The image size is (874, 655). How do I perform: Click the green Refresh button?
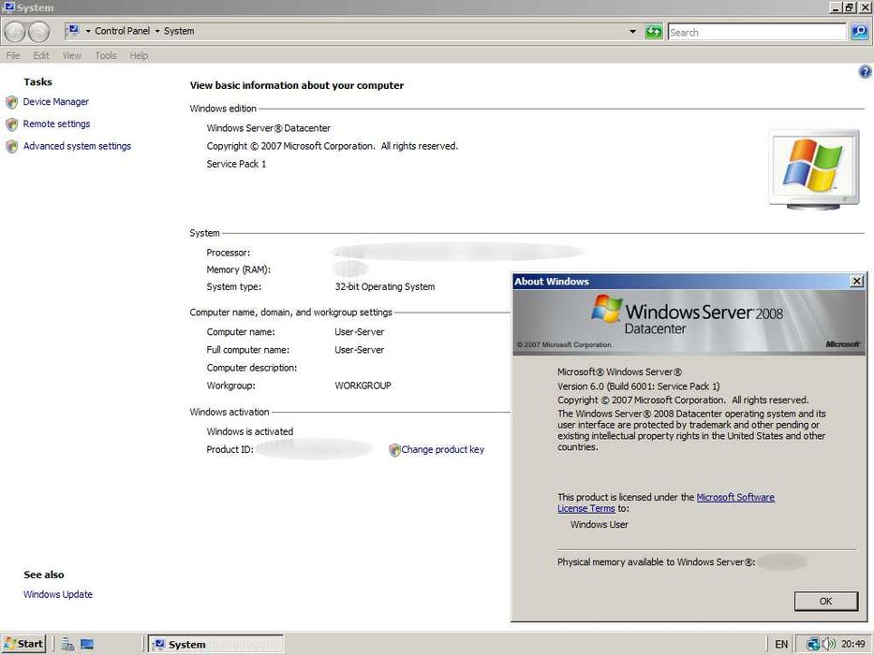tap(653, 32)
